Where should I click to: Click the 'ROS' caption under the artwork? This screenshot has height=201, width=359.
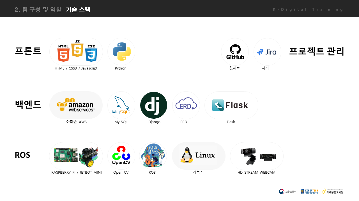click(x=152, y=173)
